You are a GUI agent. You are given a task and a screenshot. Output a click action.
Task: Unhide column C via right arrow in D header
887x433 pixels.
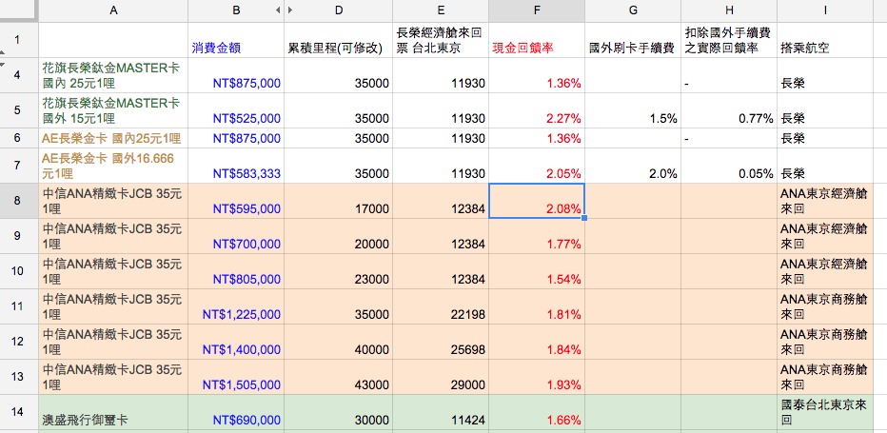[x=290, y=10]
